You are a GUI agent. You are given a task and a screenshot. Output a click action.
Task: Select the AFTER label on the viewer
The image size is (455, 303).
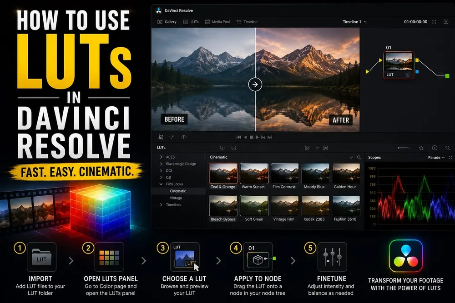coord(341,120)
